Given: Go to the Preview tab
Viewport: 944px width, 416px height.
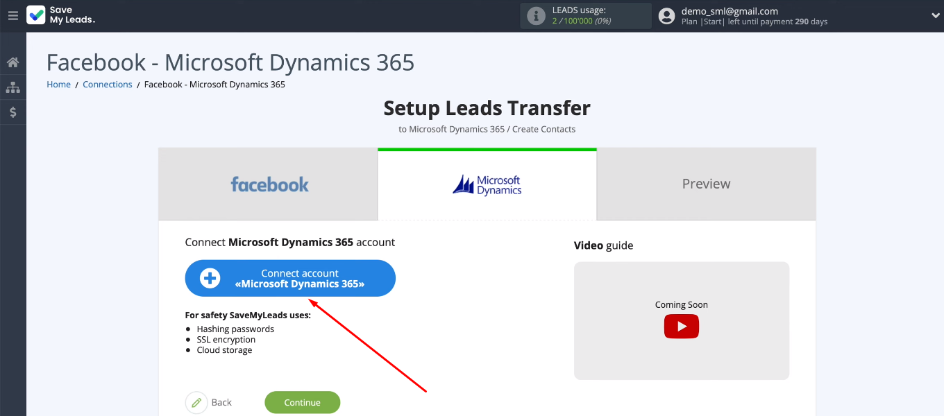Looking at the screenshot, I should (x=706, y=184).
